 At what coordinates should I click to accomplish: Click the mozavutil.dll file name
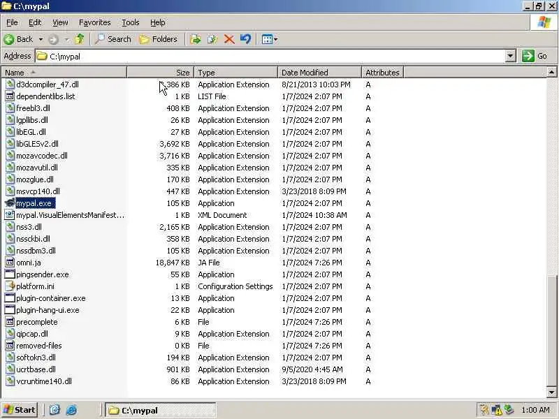tap(37, 168)
